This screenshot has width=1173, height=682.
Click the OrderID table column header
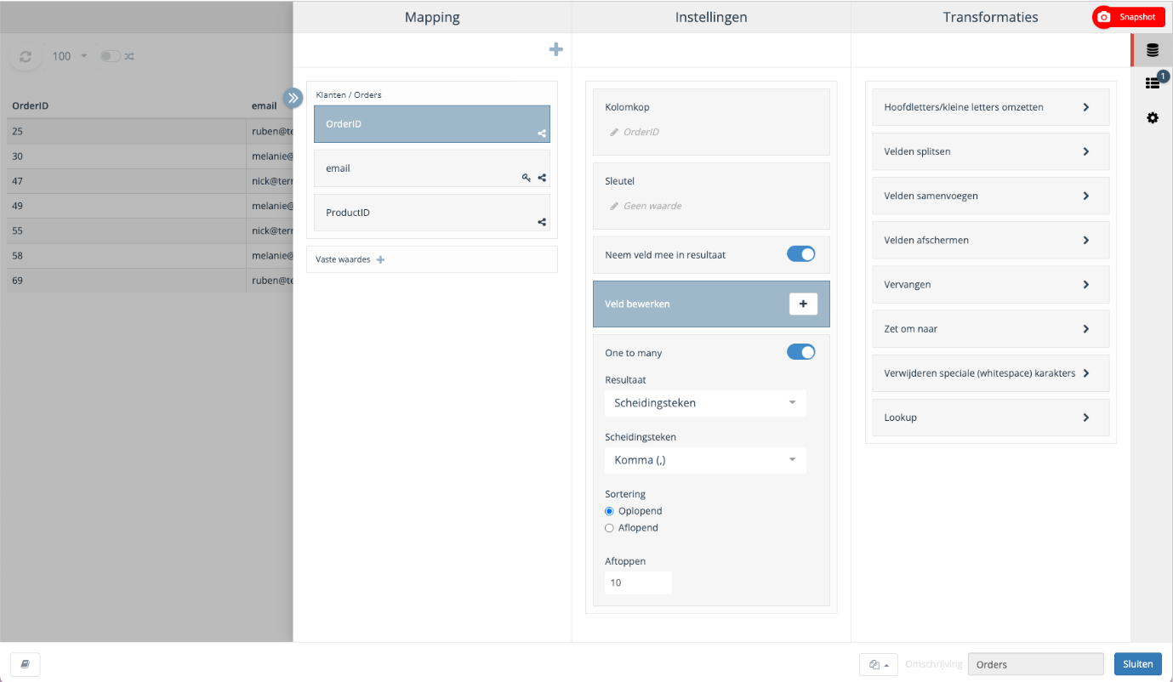[x=30, y=106]
